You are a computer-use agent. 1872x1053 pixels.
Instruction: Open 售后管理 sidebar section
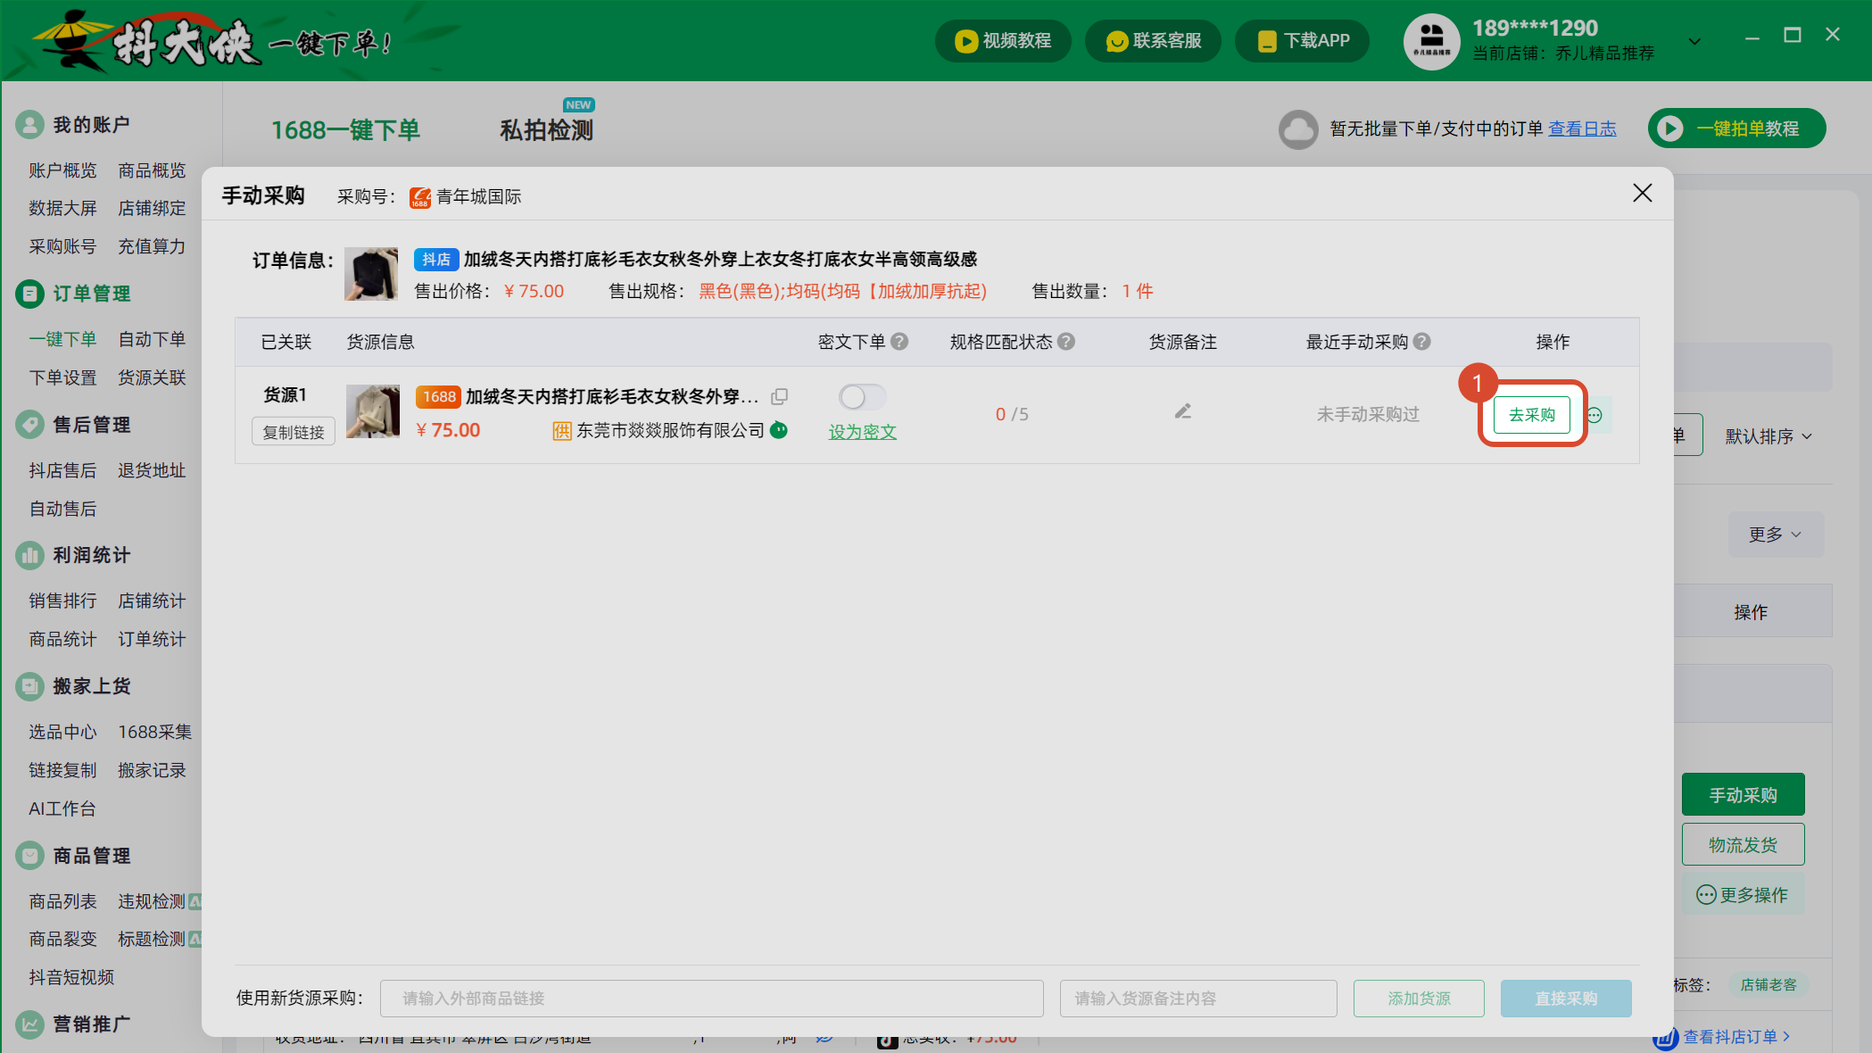pos(73,425)
